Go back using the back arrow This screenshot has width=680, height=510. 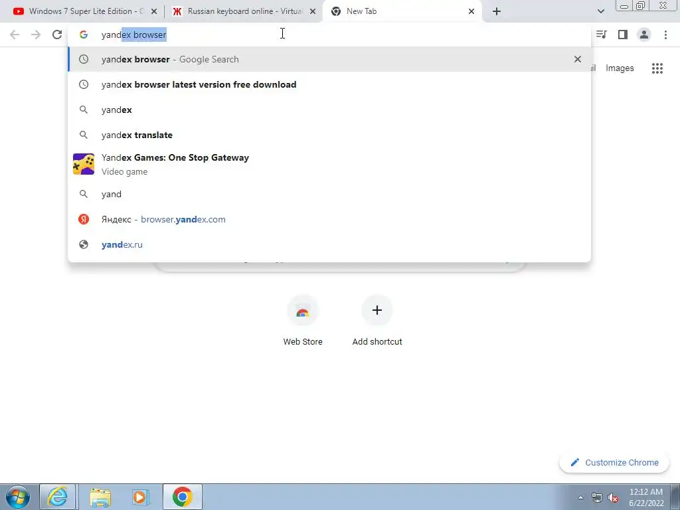coord(15,35)
